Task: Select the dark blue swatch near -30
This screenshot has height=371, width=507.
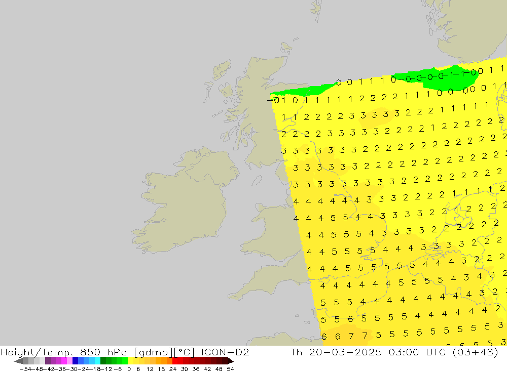Action: coord(75,361)
